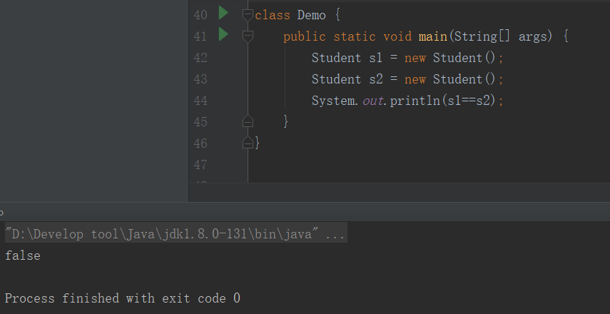Collapse the main method code block

248,36
